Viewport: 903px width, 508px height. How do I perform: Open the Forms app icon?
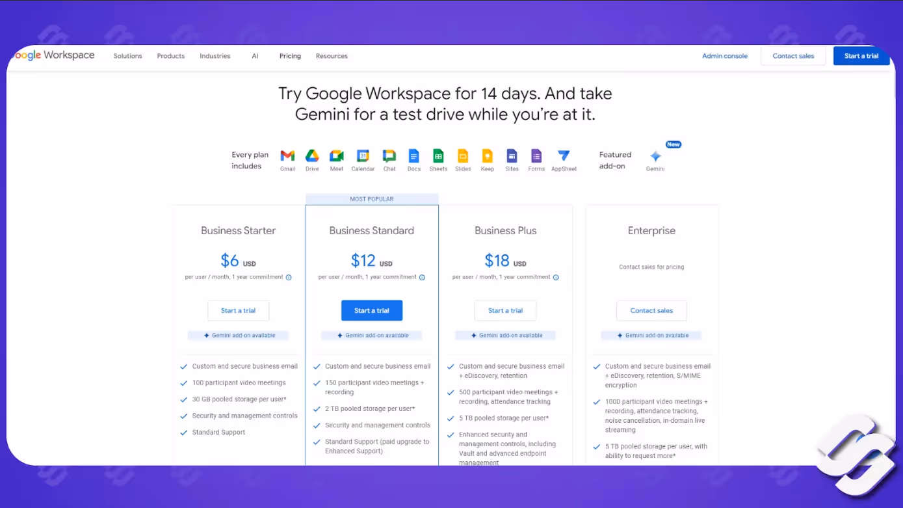(536, 156)
